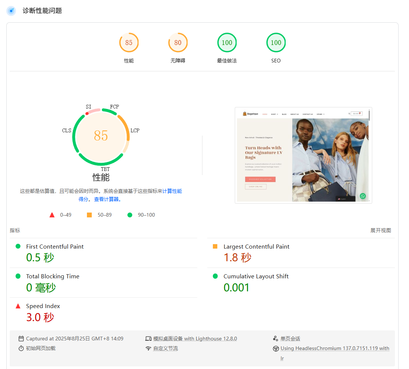Click the green 90–100 legend marker
409x369 pixels.
pos(130,215)
